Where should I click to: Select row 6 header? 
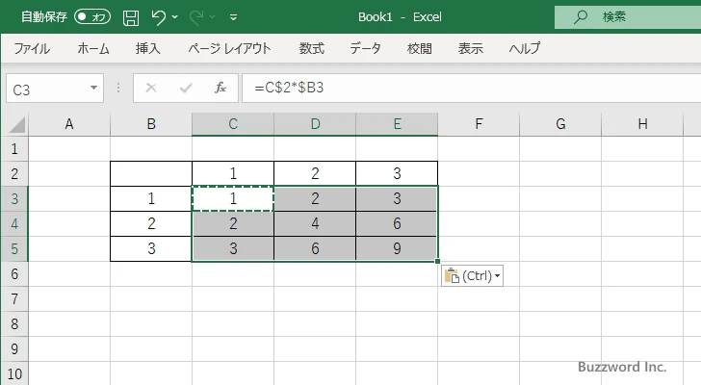click(x=14, y=273)
